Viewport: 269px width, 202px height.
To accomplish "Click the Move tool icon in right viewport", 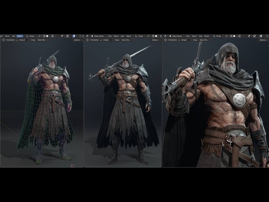I will tap(165, 40).
